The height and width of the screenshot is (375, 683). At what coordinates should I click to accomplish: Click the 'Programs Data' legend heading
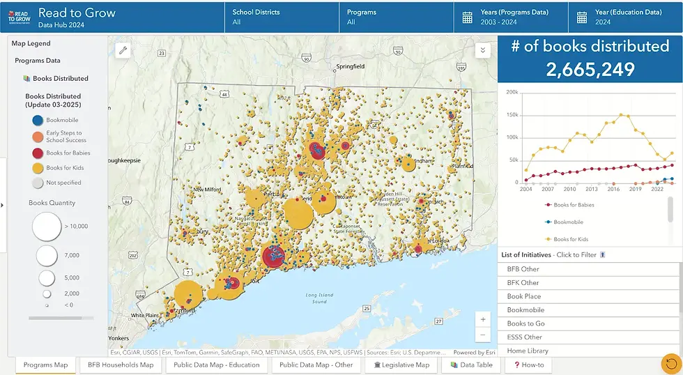click(38, 61)
